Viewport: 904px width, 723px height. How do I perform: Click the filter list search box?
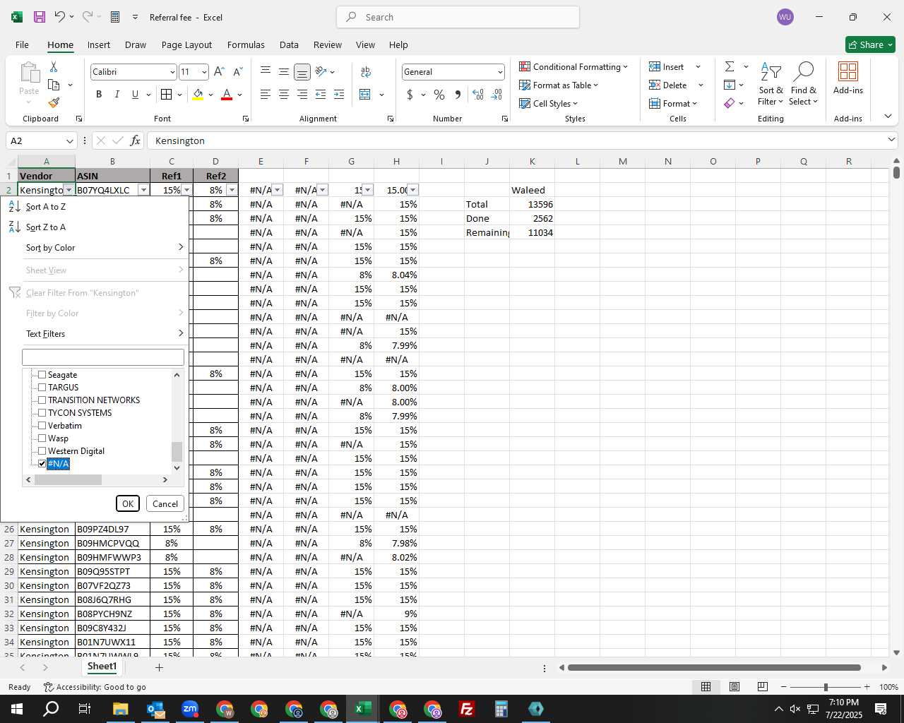click(x=103, y=357)
